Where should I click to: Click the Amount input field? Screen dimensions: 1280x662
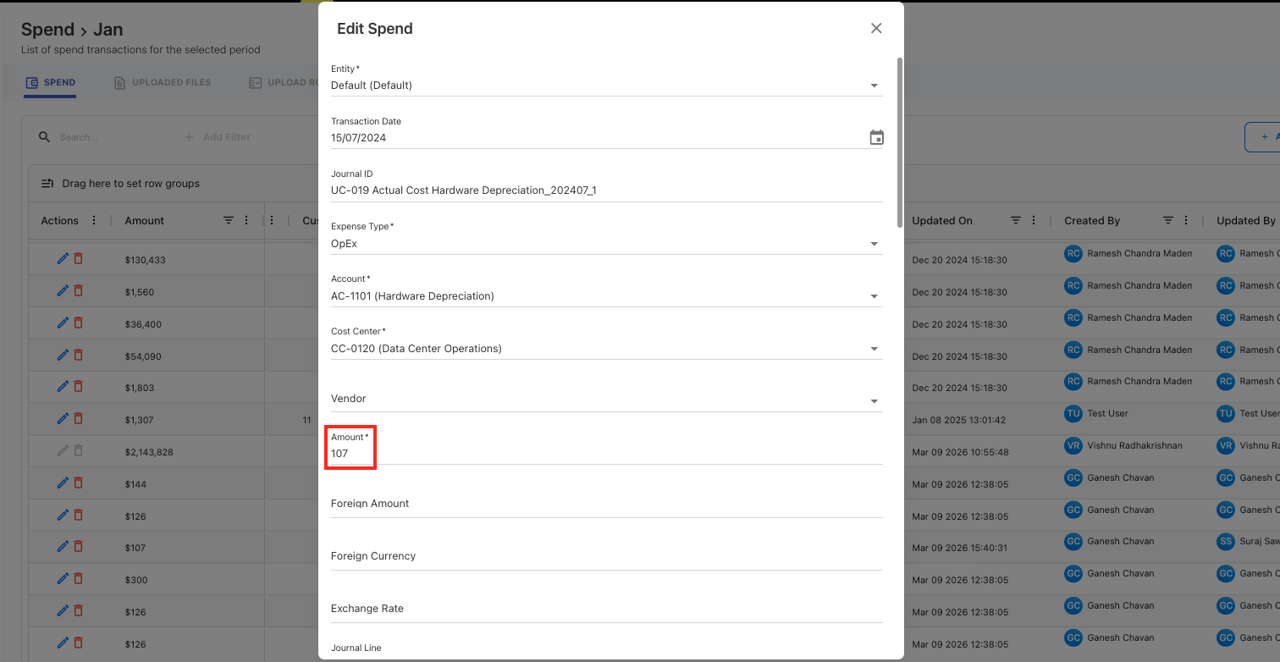[593, 454]
